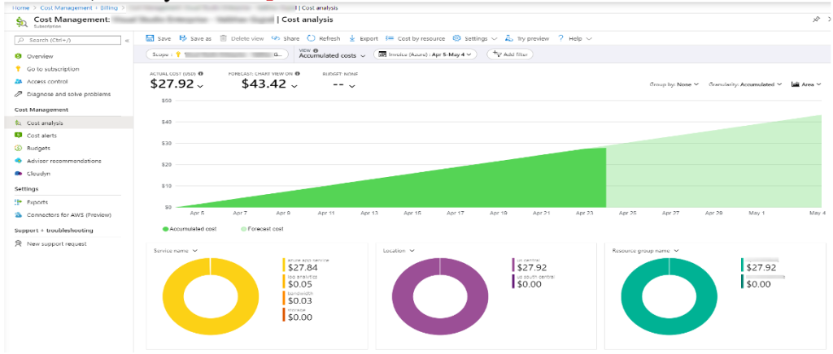Click the Overview icon in sidebar

point(18,56)
